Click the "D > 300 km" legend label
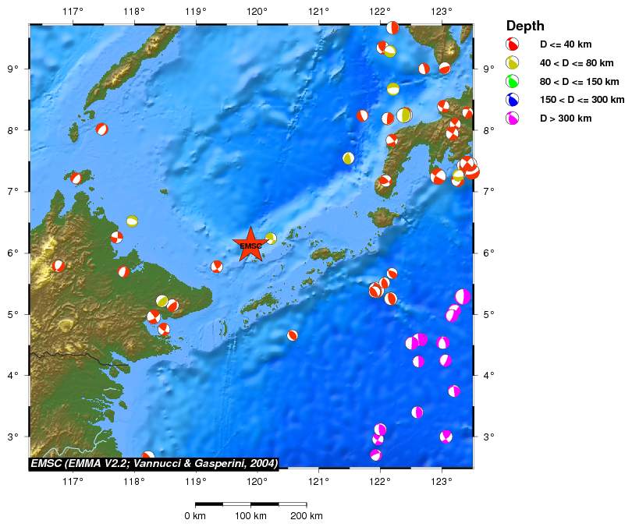632x527 pixels. click(566, 118)
